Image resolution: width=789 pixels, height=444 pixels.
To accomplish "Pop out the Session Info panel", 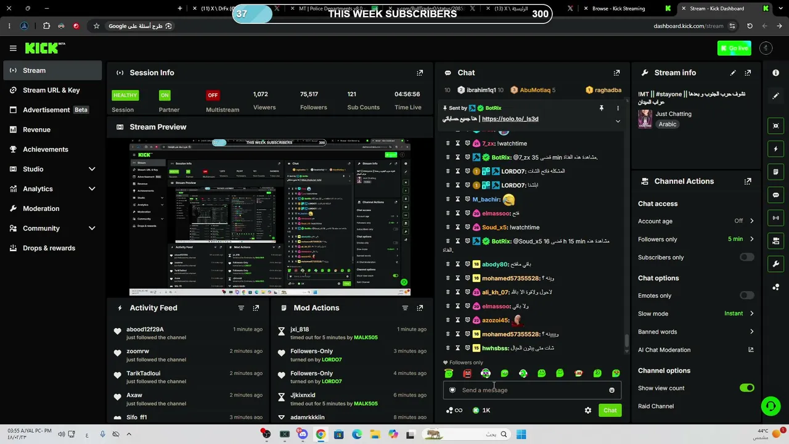I will (x=420, y=73).
